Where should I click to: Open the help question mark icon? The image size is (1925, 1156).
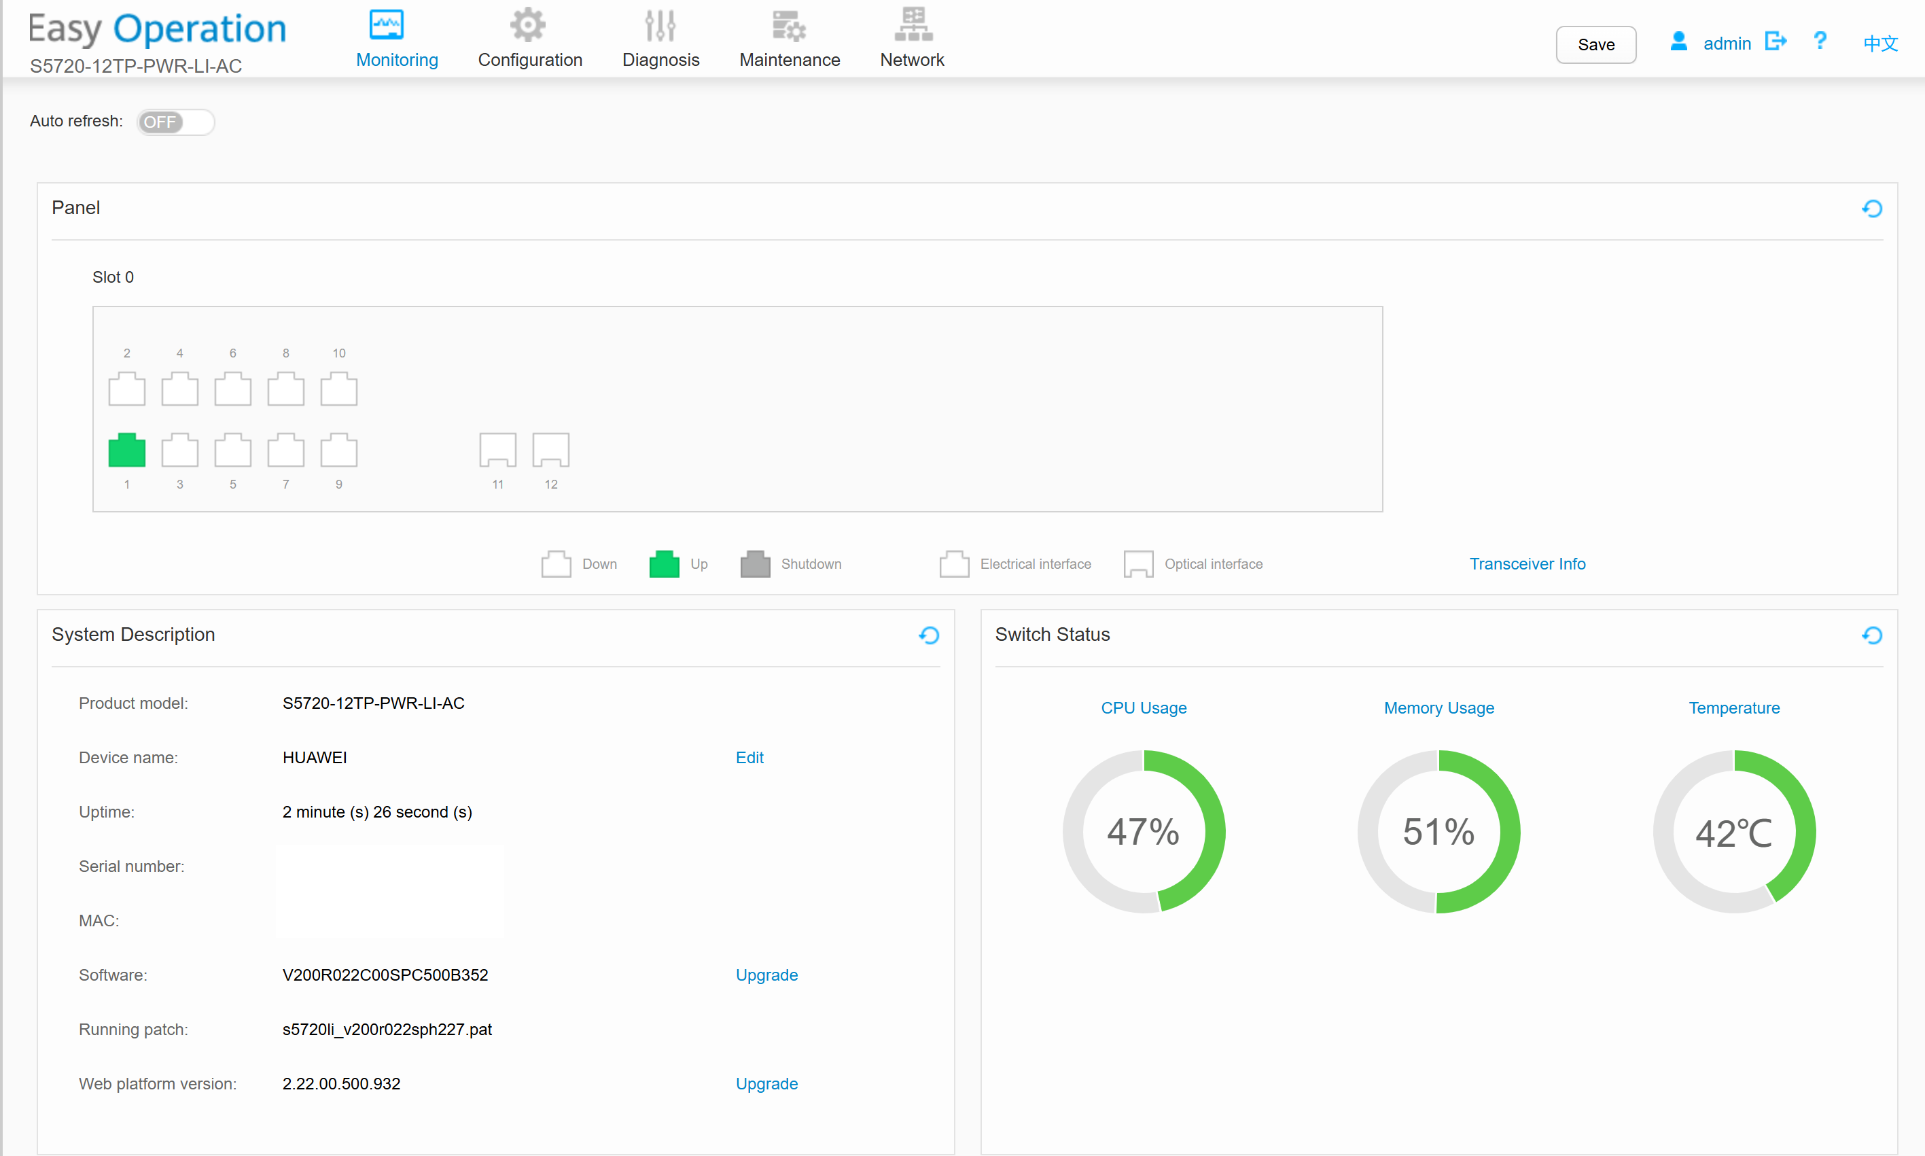1819,41
